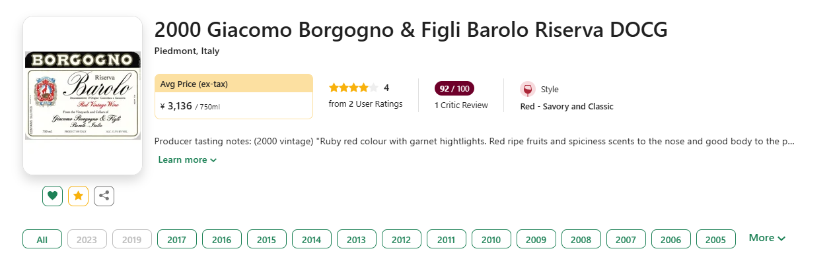Click the yellow star rating icon

coord(79,196)
